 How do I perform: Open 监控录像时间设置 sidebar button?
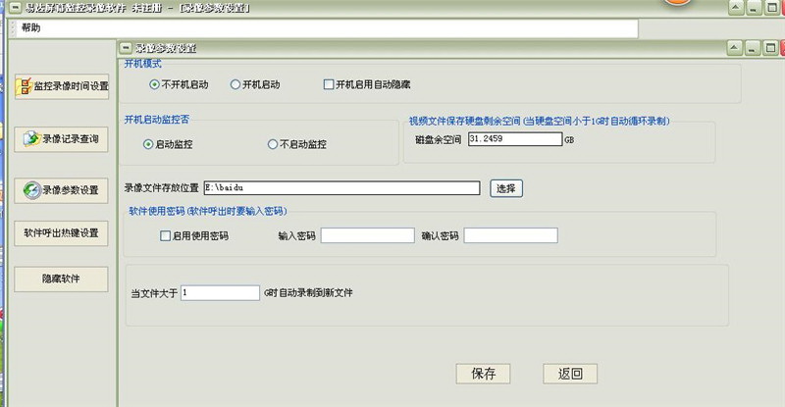(x=62, y=86)
